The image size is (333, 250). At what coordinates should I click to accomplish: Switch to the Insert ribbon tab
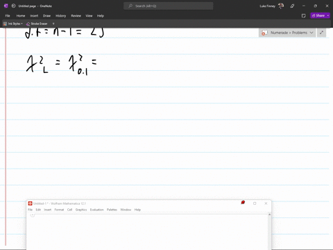(x=34, y=16)
